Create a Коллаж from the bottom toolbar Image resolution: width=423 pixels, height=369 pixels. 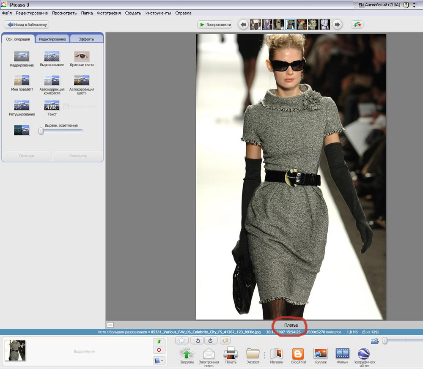coord(320,353)
